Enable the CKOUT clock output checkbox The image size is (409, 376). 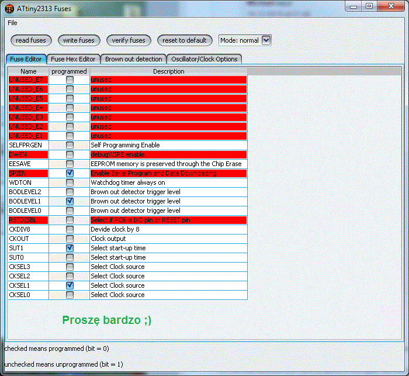70,239
